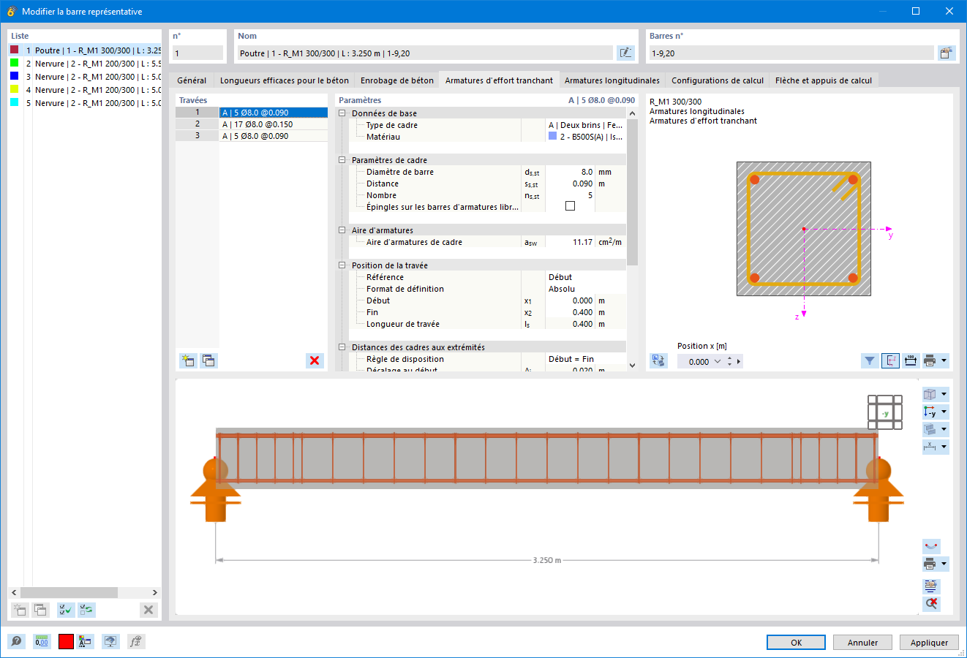This screenshot has height=658, width=967.
Task: Open the Enrobage de béton tab
Action: [397, 80]
